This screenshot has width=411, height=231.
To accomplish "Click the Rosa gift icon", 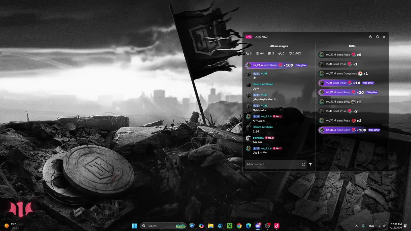I will tap(354, 121).
